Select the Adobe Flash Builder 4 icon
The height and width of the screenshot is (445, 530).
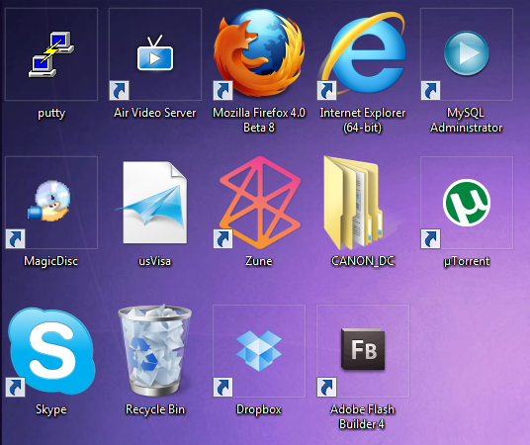coord(363,350)
